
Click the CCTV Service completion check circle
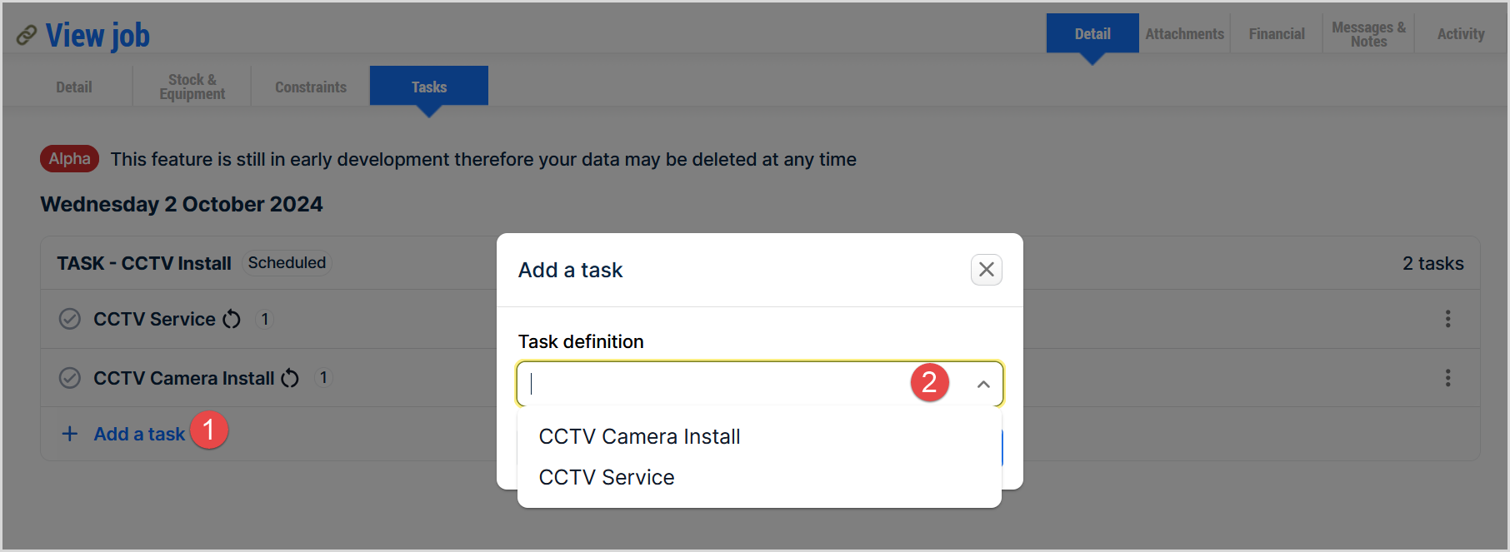tap(70, 319)
